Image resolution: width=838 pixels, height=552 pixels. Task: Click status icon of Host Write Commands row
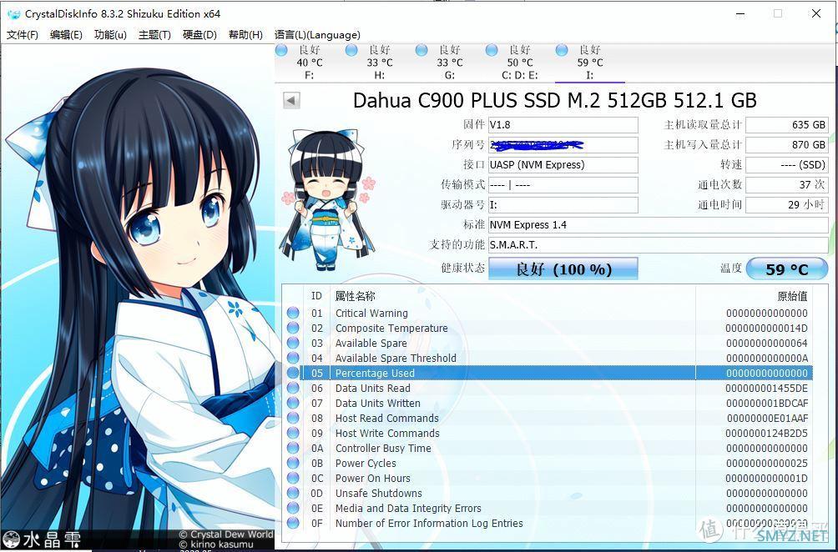(x=293, y=433)
